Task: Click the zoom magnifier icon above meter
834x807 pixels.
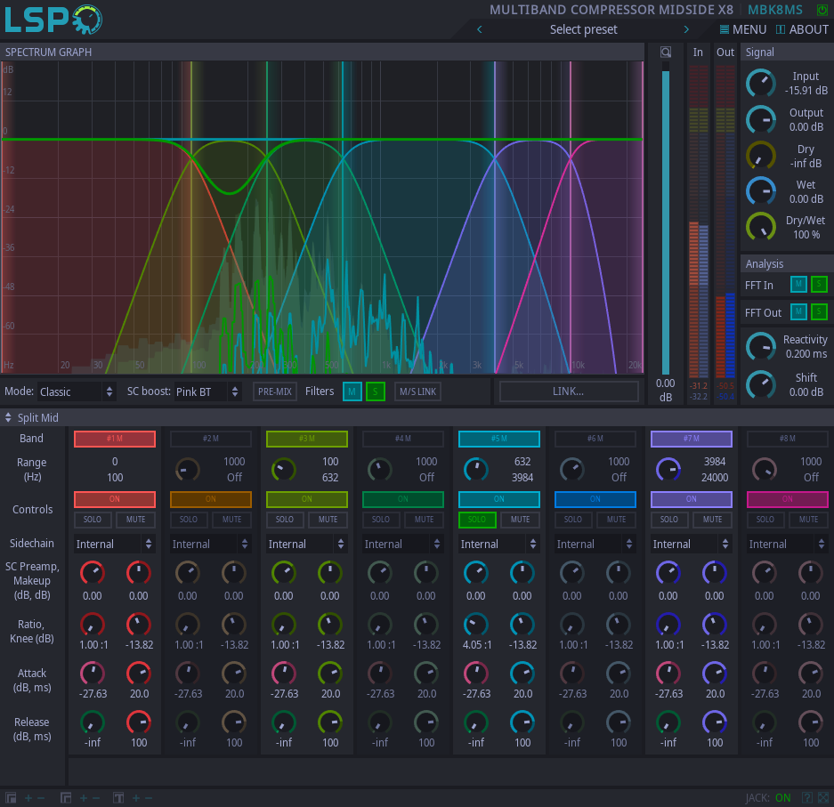Action: pyautogui.click(x=665, y=52)
